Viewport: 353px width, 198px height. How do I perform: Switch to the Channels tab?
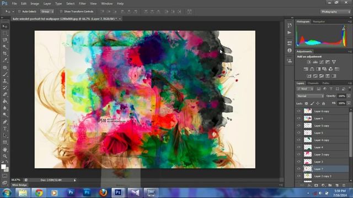(313, 83)
